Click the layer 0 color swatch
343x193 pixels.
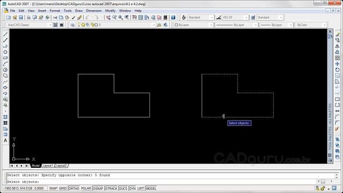(x=96, y=25)
